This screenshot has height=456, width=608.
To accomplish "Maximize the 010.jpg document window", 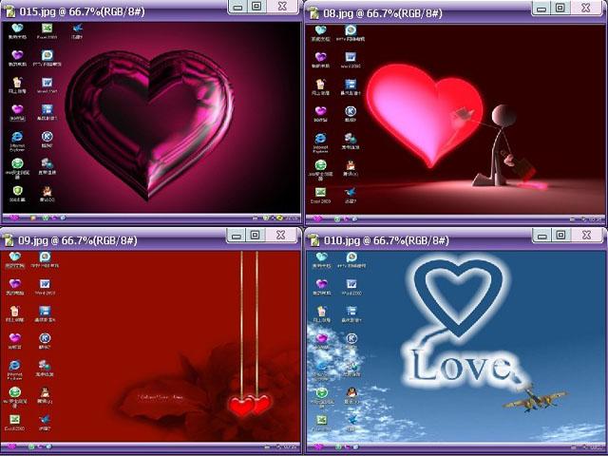I will pos(560,235).
